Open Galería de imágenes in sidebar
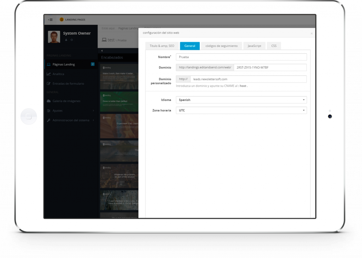This screenshot has width=362, height=258. pyautogui.click(x=71, y=101)
